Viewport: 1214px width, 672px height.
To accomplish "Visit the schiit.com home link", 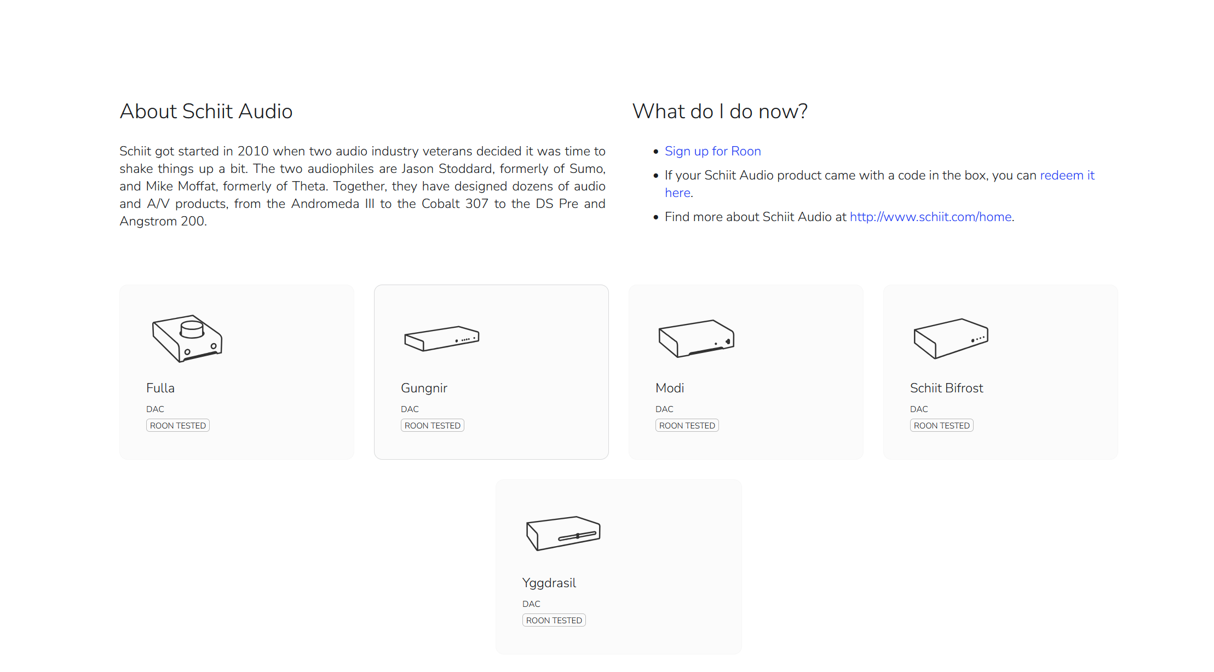I will point(930,217).
